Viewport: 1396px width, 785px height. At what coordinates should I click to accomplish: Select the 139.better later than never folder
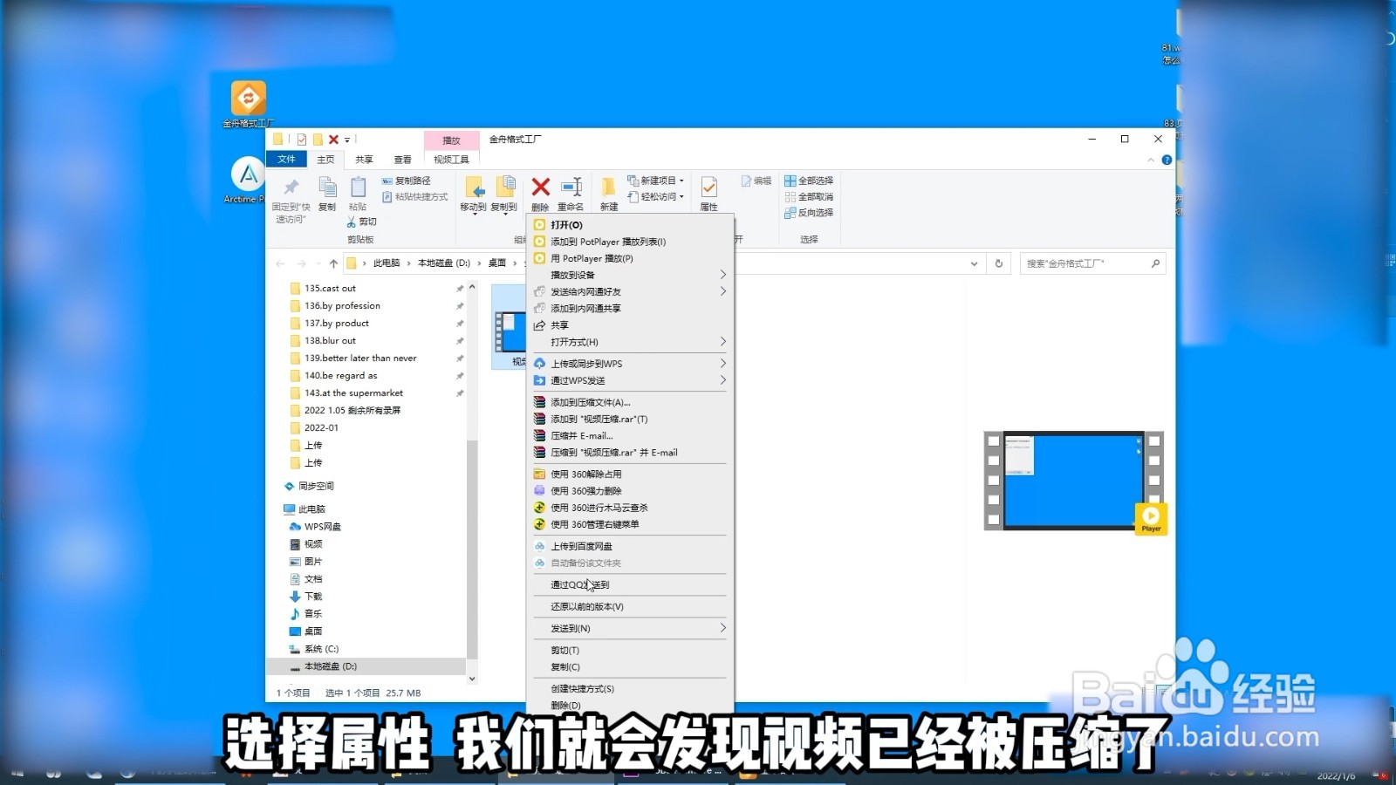click(x=360, y=358)
